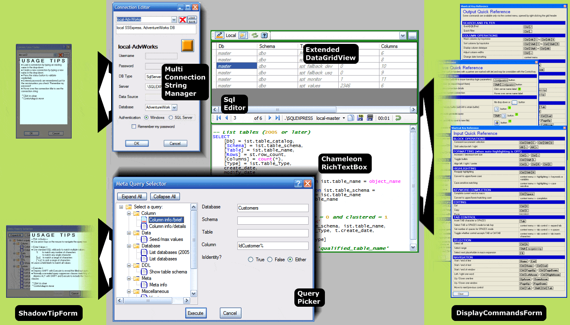This screenshot has height=325, width=570.
Task: Select 'Column info/details' in query tree
Action: click(x=167, y=226)
